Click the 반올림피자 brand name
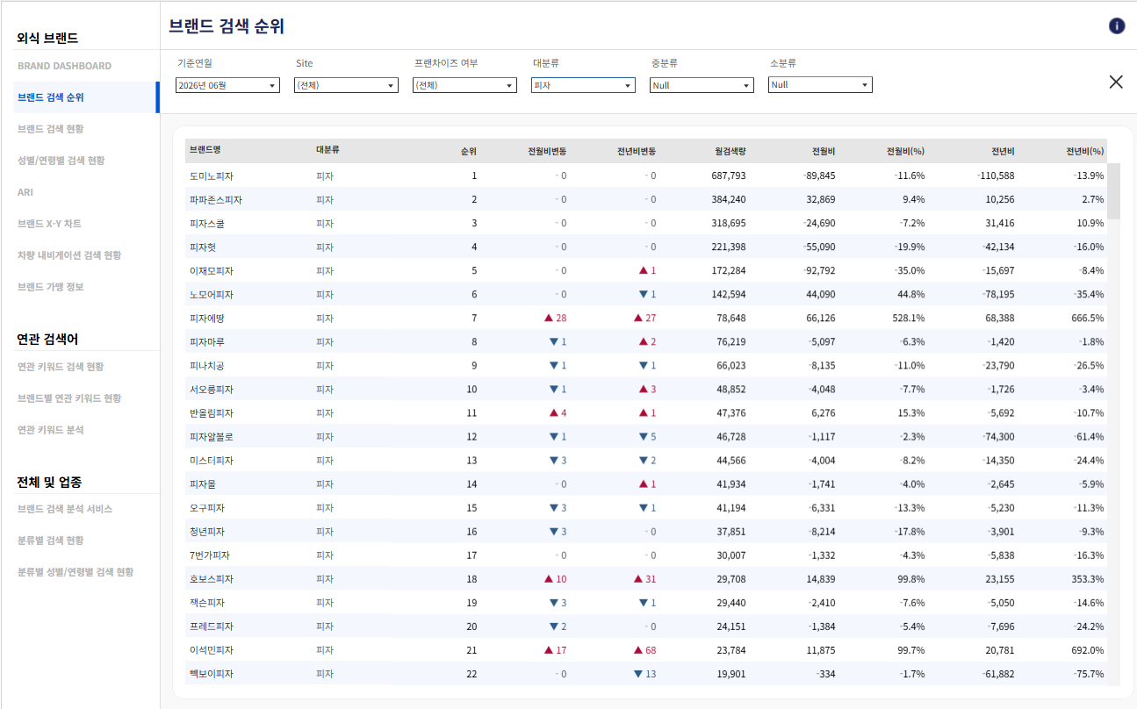Viewport: 1137px width, 709px height. (211, 413)
